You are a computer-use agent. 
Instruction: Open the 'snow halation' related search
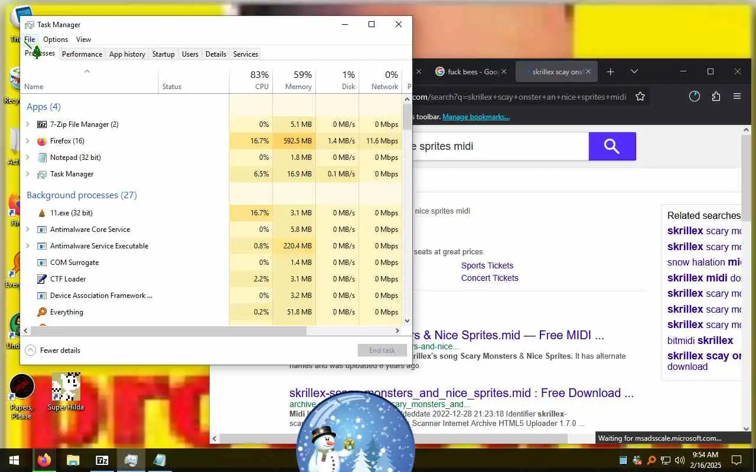click(x=704, y=262)
